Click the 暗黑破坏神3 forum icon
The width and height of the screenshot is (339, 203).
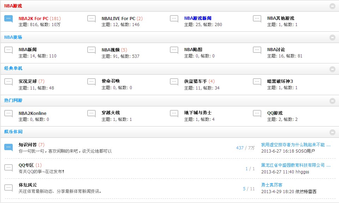pos(257,82)
